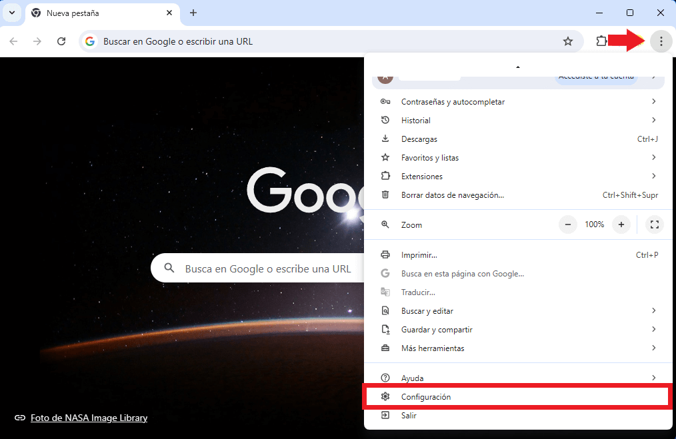Click the search-document icon for Buscar y editar
676x439 pixels.
(x=385, y=310)
